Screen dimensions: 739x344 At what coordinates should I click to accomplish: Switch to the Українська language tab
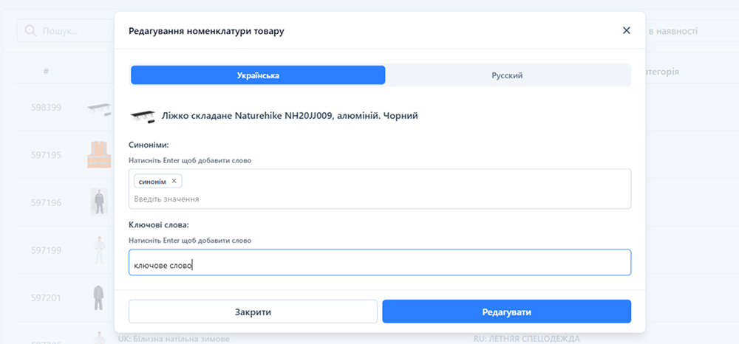(258, 75)
